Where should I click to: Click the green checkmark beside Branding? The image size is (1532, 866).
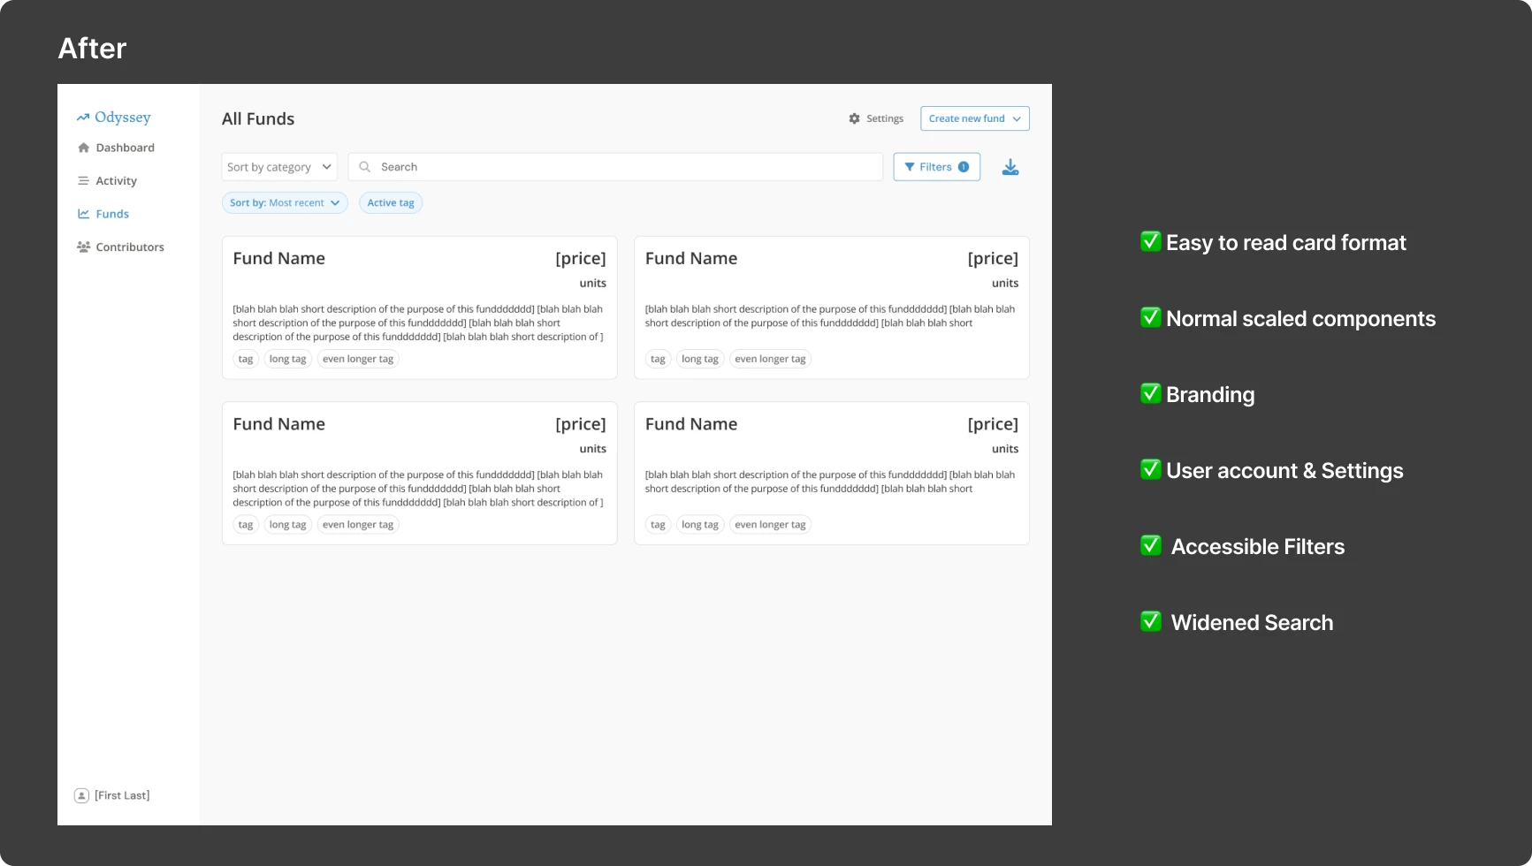point(1150,393)
